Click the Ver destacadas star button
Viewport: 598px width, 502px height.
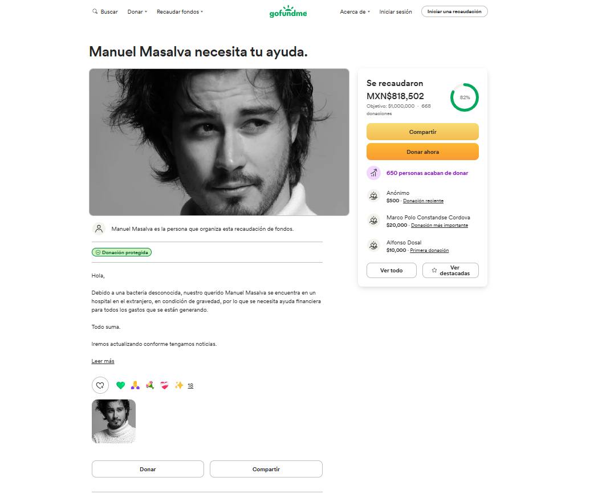[x=450, y=270]
